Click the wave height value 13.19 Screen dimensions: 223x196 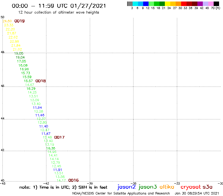pos(50,145)
